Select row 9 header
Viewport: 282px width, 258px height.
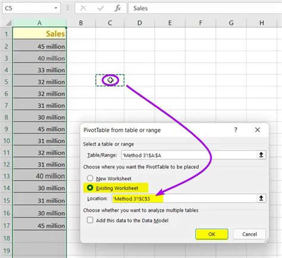tap(7, 129)
